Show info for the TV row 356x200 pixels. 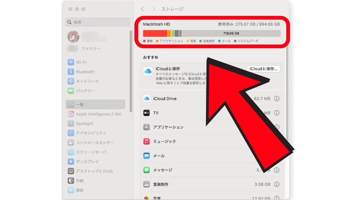pos(276,113)
